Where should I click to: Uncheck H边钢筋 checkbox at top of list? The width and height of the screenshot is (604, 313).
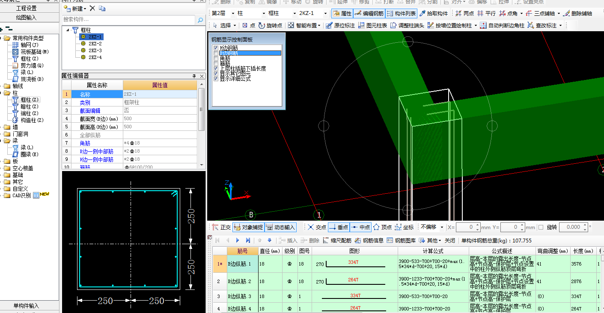pos(216,48)
